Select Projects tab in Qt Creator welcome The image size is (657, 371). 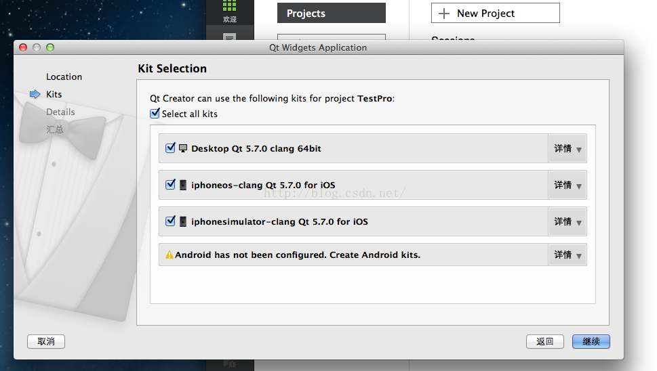(x=332, y=13)
